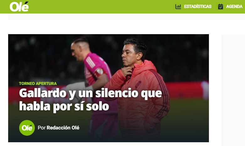Open the AGENDA menu item
This screenshot has height=146, width=245.
(234, 7)
